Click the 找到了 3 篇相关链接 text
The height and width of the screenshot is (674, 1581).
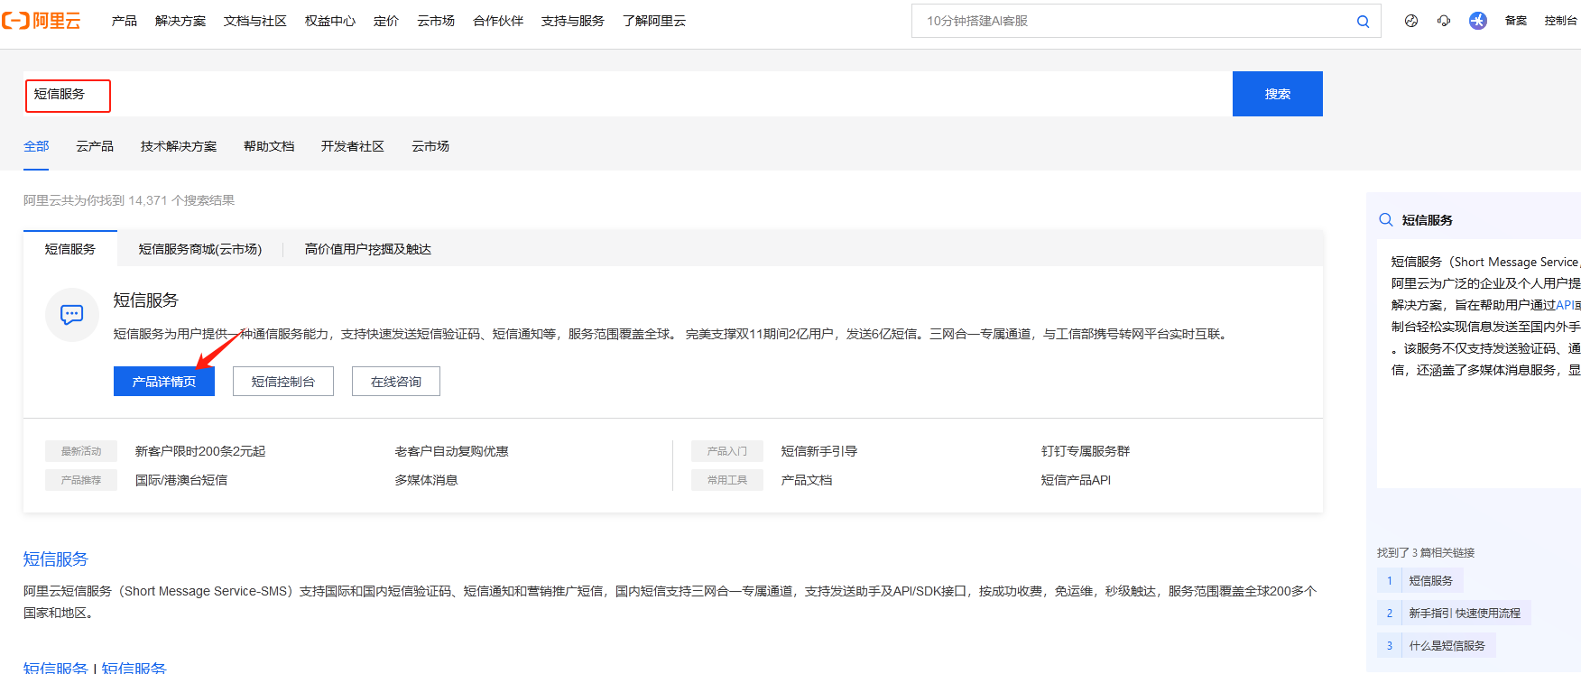1426,552
